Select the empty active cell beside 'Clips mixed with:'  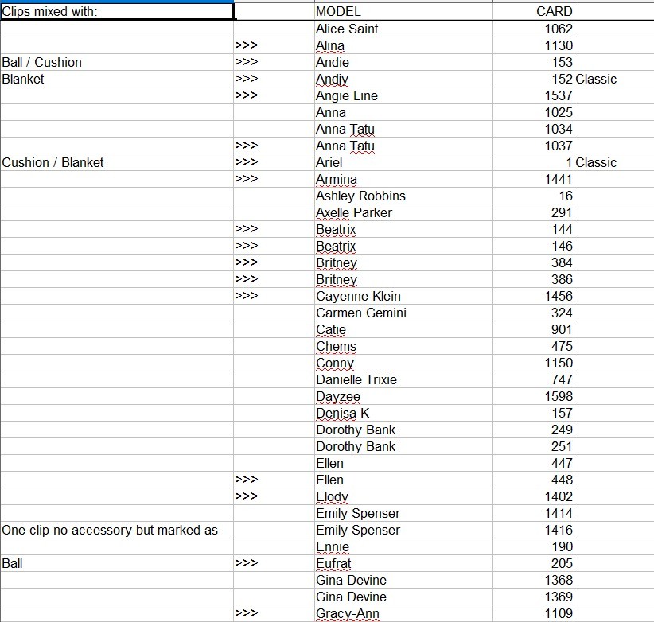click(x=274, y=11)
